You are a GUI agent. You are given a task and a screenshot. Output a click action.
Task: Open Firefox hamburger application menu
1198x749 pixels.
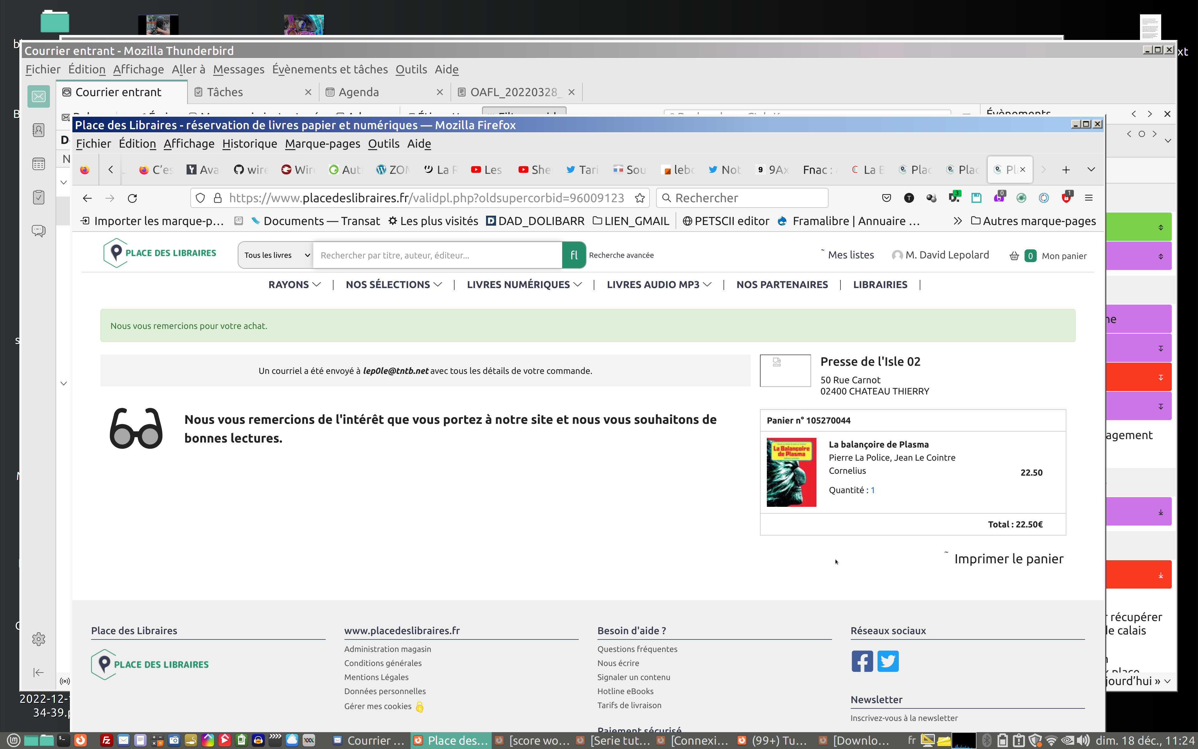pyautogui.click(x=1088, y=198)
